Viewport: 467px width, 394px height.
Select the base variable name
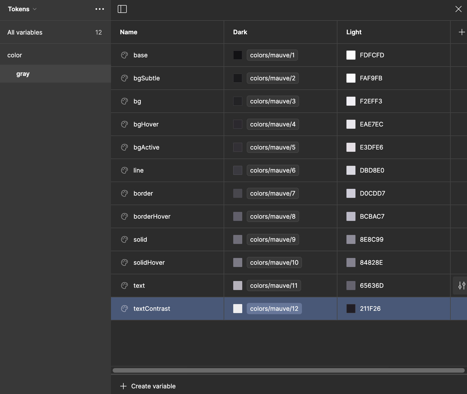[x=141, y=55]
